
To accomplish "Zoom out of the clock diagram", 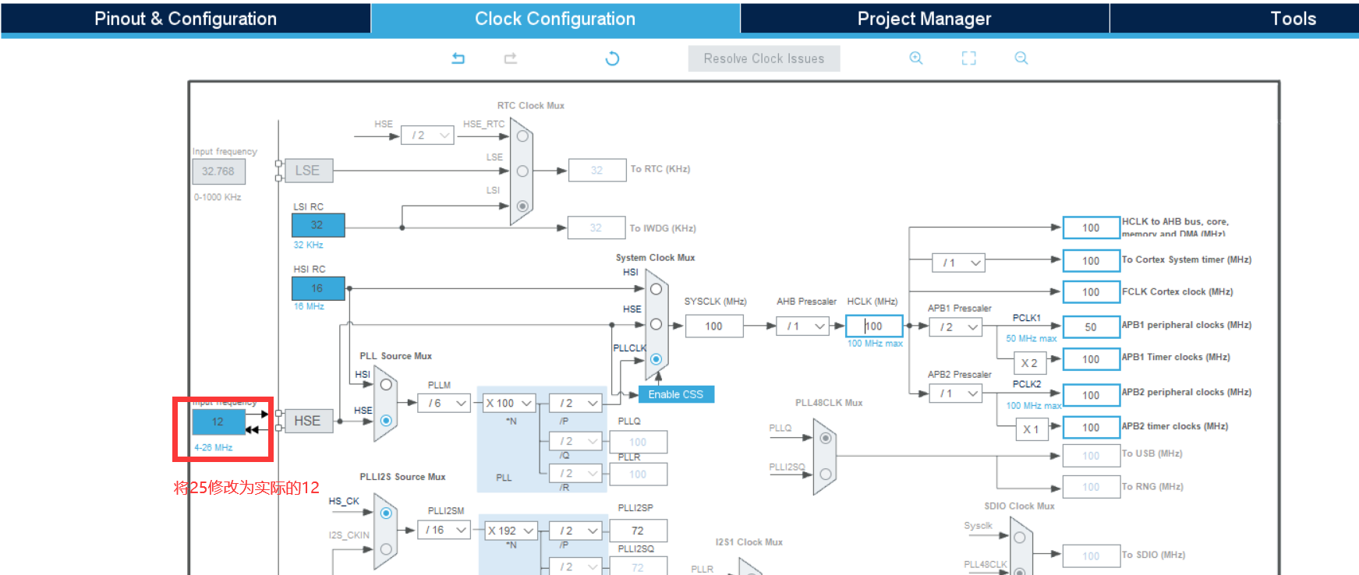I will [1021, 58].
